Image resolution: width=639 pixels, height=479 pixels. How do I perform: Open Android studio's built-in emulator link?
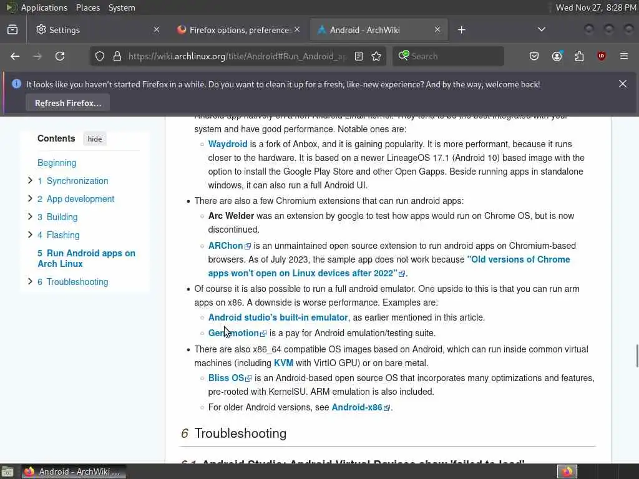278,317
